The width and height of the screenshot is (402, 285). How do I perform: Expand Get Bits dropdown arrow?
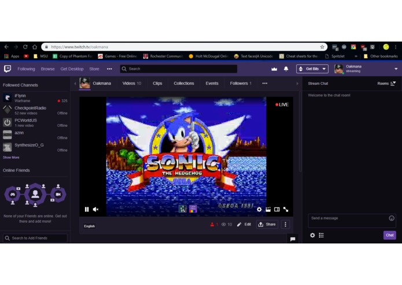pos(324,69)
